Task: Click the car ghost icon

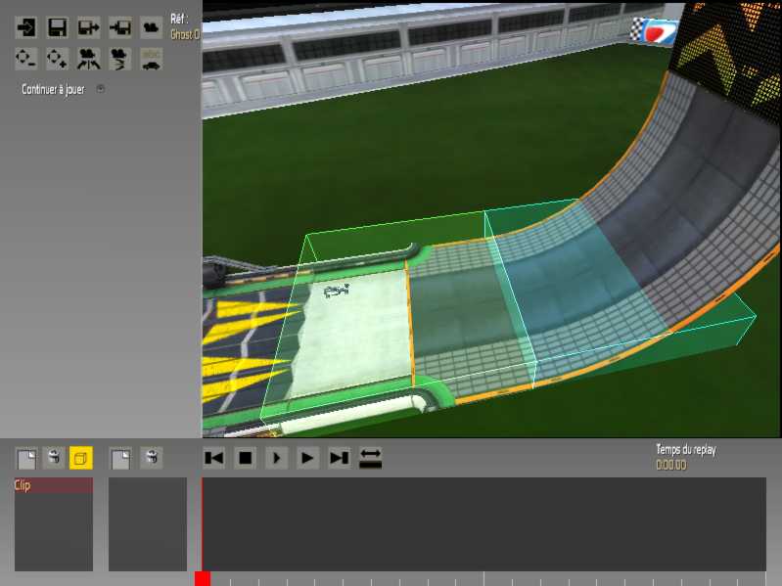Action: 151,59
